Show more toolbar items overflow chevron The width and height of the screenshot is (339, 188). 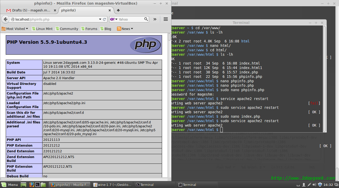pos(155,19)
